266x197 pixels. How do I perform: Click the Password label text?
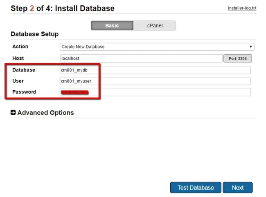click(24, 92)
